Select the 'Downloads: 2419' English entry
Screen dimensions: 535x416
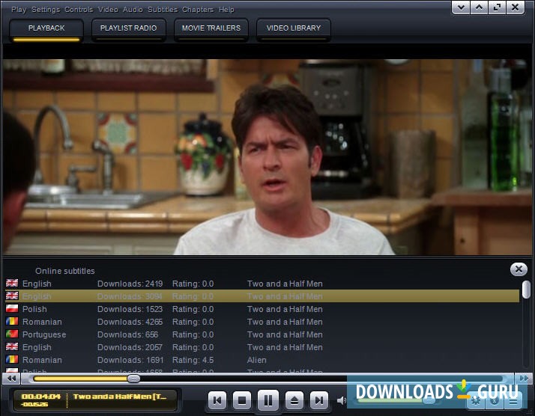coord(262,284)
